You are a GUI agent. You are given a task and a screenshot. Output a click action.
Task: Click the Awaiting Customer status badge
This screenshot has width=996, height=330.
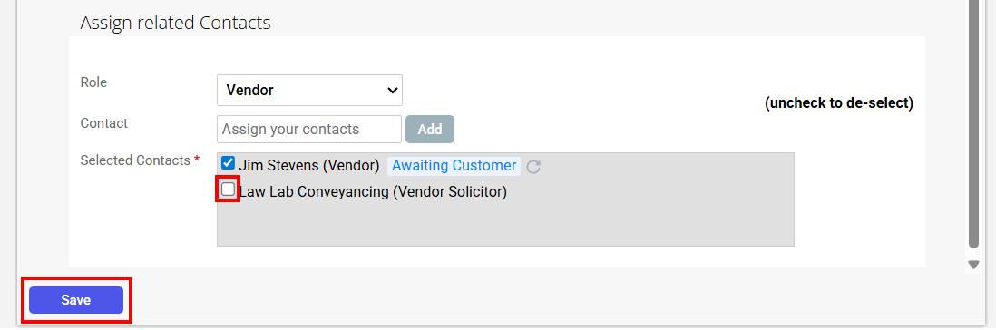454,166
